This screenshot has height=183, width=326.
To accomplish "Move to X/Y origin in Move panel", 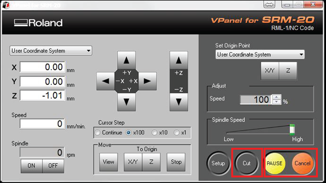I will [133, 162].
